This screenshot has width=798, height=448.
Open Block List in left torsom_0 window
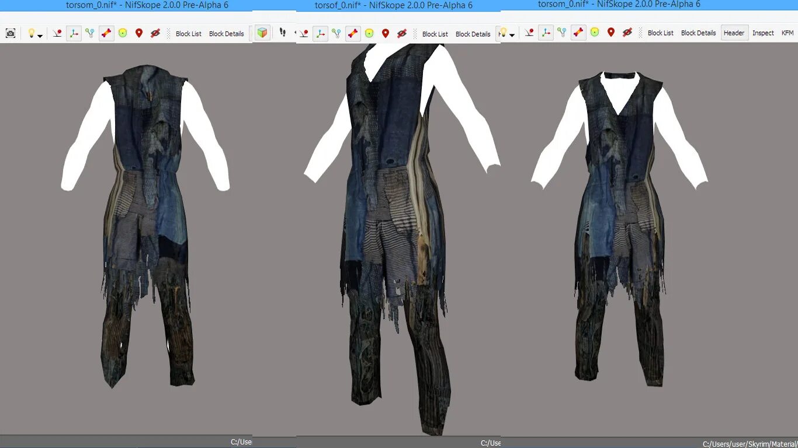click(189, 34)
